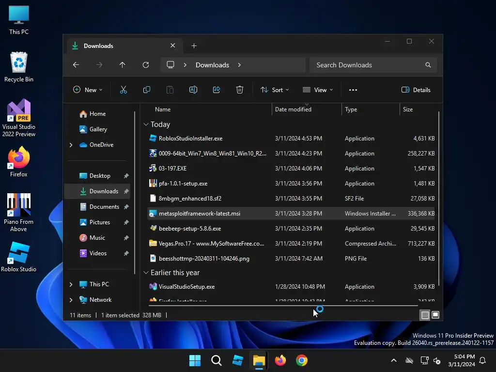Select beesshottmp-20240311-104246.png file
Screen dimensions: 496x372
(291, 259)
